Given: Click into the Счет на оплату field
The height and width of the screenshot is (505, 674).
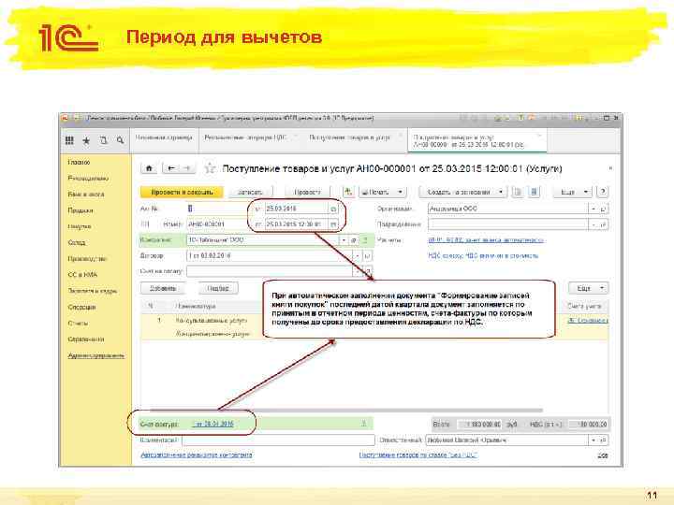Looking at the screenshot, I should tap(270, 271).
